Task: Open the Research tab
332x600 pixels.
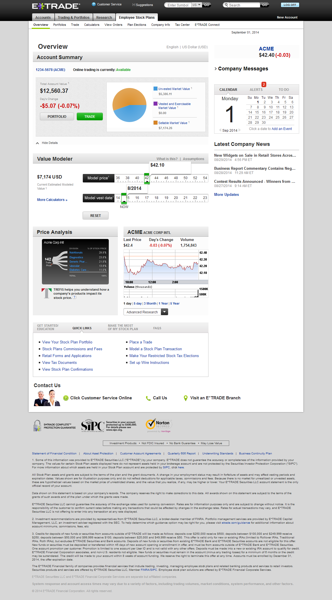Action: [x=104, y=17]
